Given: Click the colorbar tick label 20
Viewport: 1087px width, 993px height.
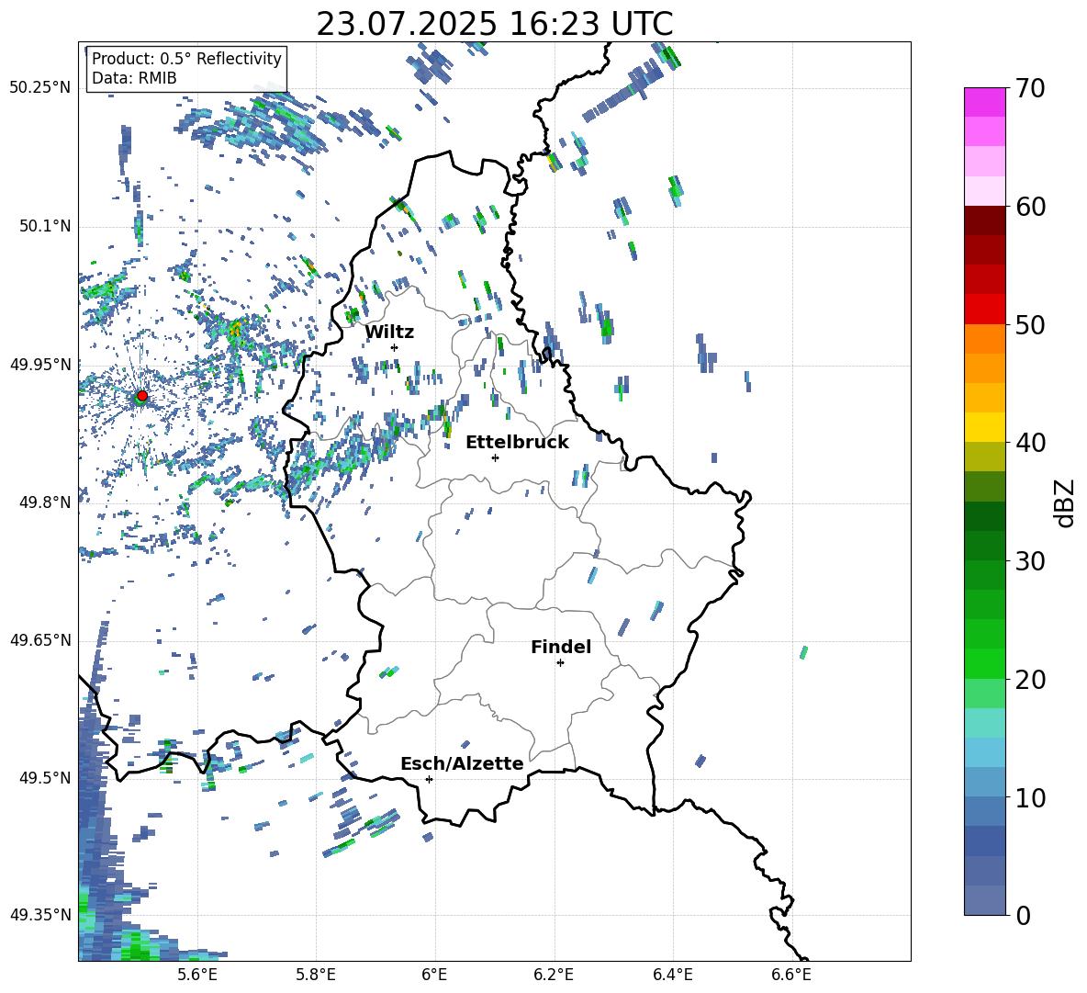Looking at the screenshot, I should click(1030, 680).
